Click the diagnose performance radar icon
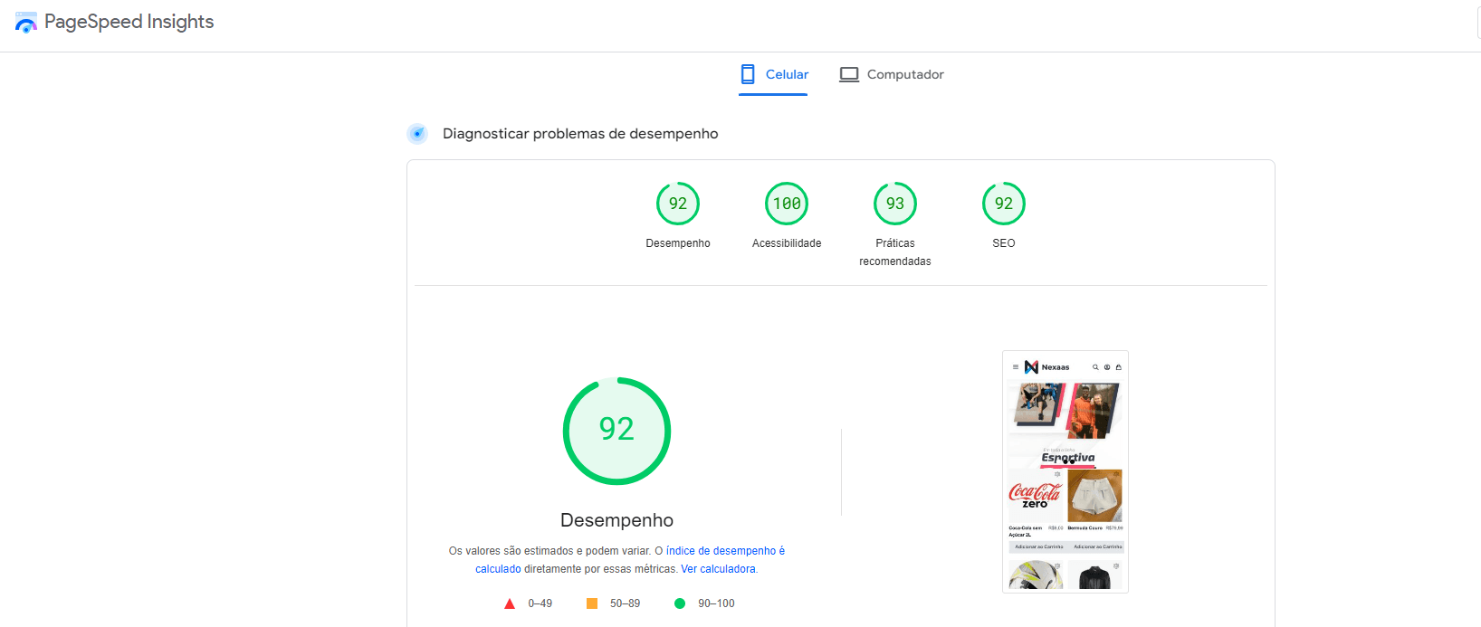The width and height of the screenshot is (1481, 627). (417, 134)
